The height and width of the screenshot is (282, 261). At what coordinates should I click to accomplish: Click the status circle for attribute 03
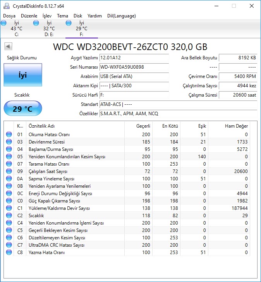pyautogui.click(x=9, y=142)
